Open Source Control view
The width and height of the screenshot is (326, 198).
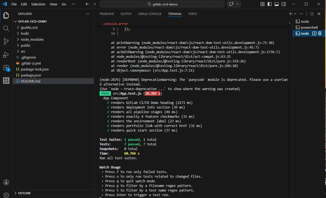tap(6, 41)
